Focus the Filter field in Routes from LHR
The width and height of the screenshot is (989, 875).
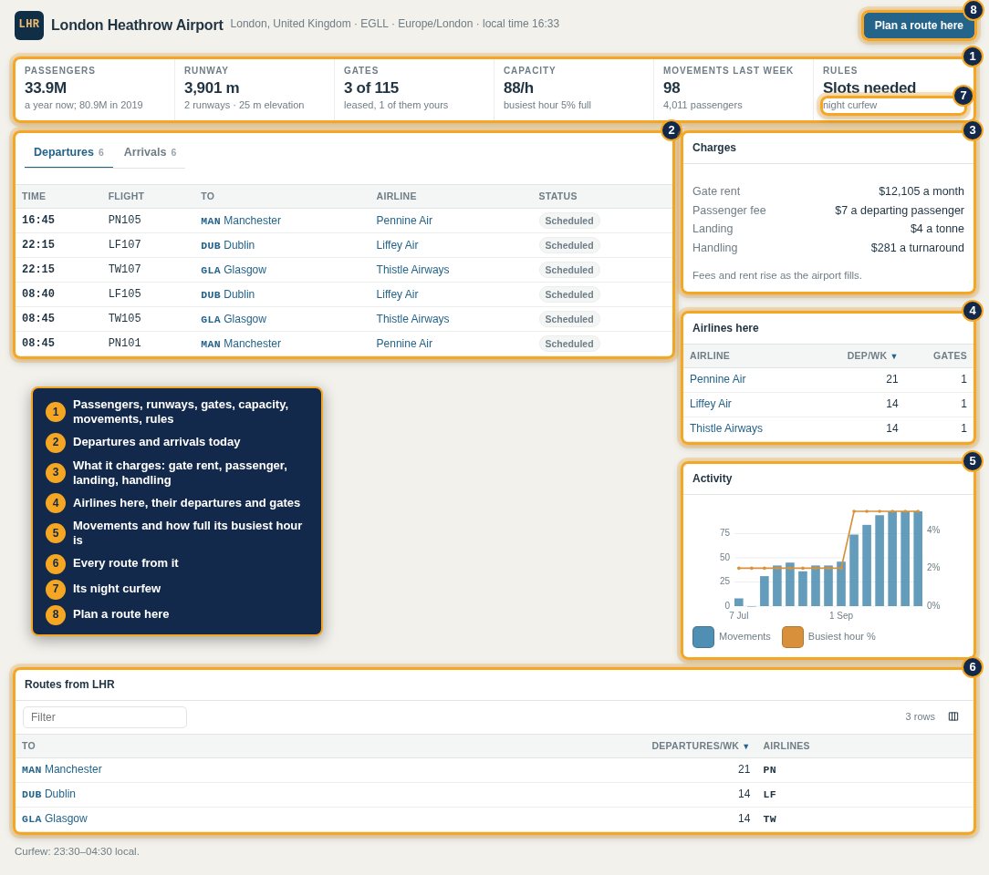pos(105,717)
